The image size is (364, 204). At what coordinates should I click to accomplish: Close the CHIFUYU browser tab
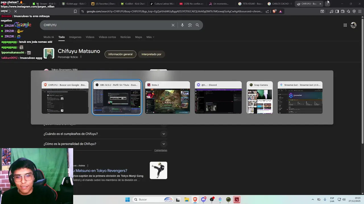click(320, 4)
